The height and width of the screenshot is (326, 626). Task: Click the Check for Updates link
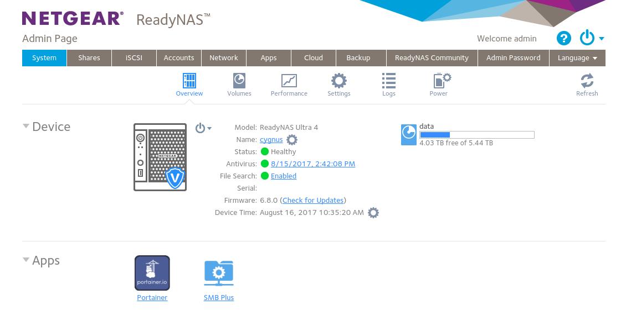click(313, 200)
